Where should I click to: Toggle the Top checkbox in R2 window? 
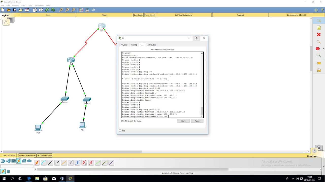tap(120, 131)
